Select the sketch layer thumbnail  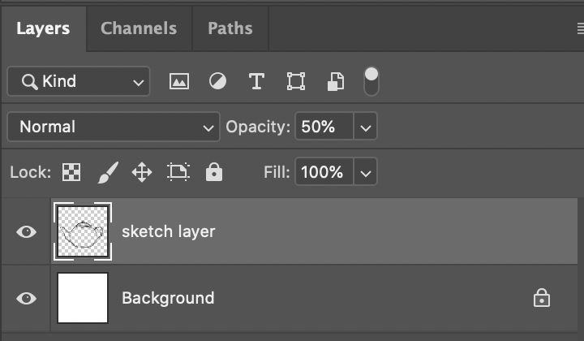coord(83,231)
